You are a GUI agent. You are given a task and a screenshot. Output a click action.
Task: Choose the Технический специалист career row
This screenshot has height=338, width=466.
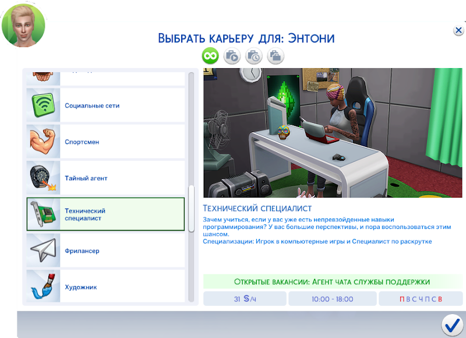tap(105, 214)
